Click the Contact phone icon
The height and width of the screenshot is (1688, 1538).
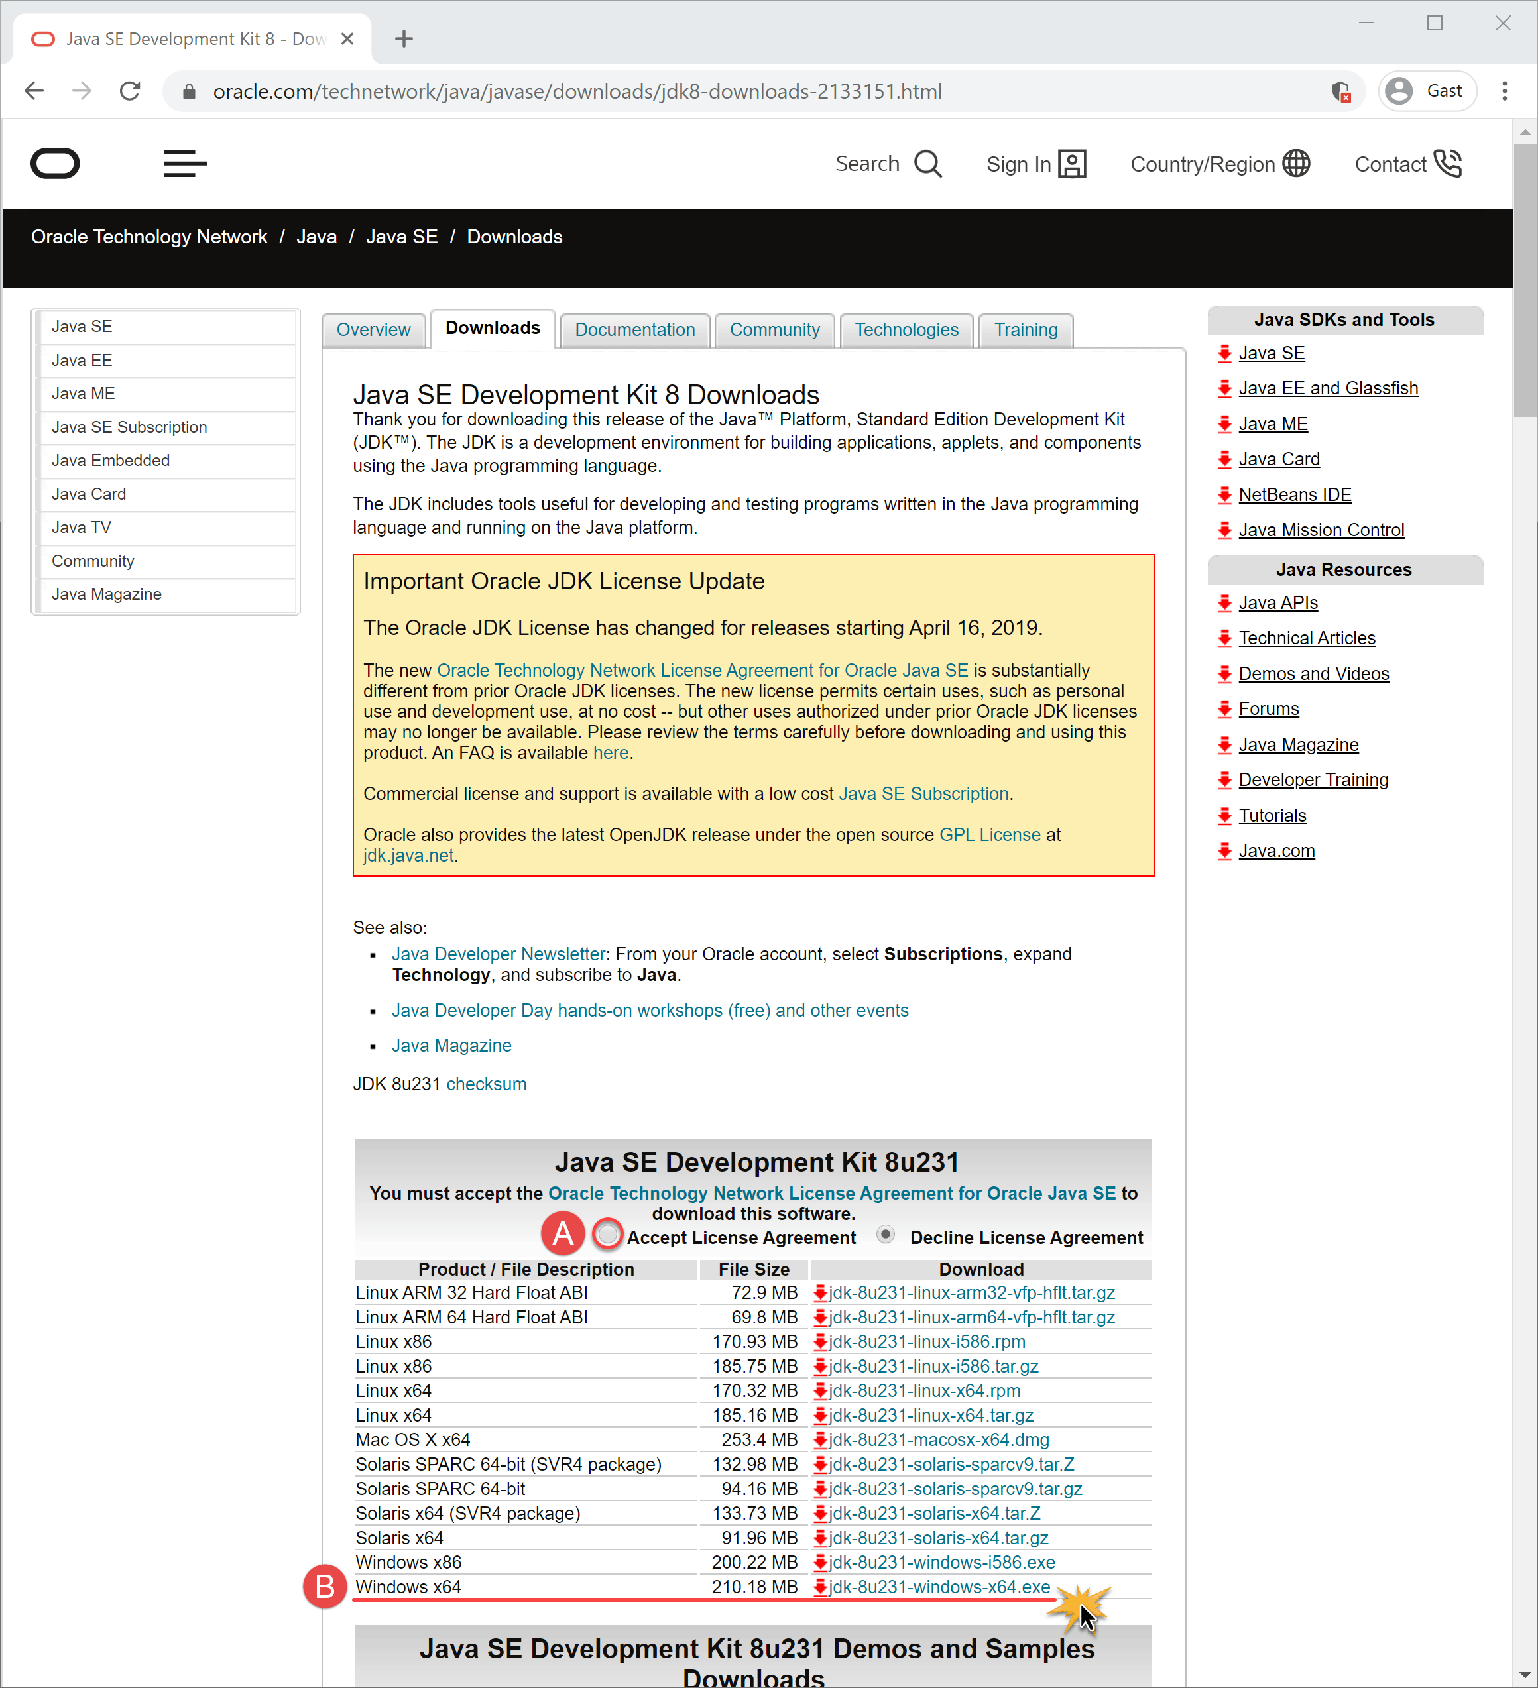click(1448, 163)
